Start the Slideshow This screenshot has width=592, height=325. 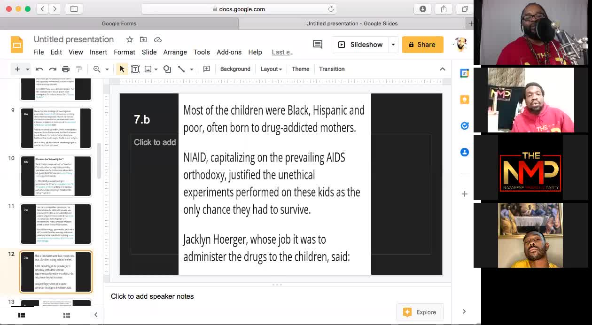coord(360,45)
